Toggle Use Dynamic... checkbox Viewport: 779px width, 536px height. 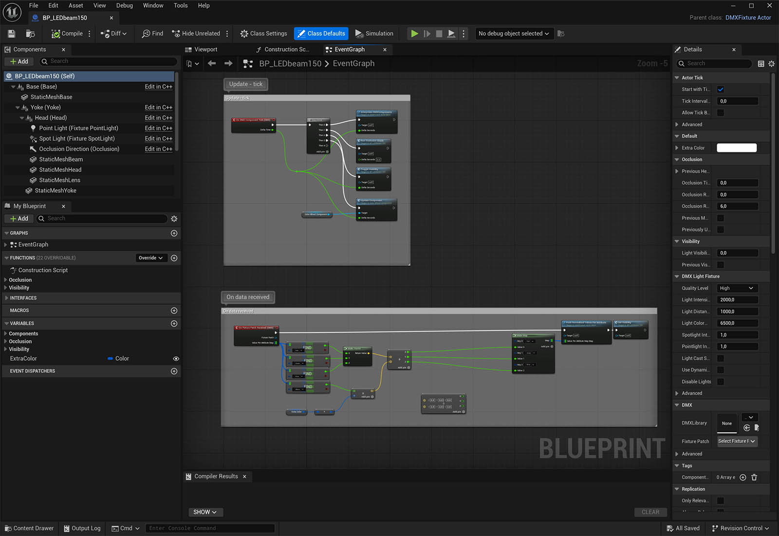click(721, 370)
